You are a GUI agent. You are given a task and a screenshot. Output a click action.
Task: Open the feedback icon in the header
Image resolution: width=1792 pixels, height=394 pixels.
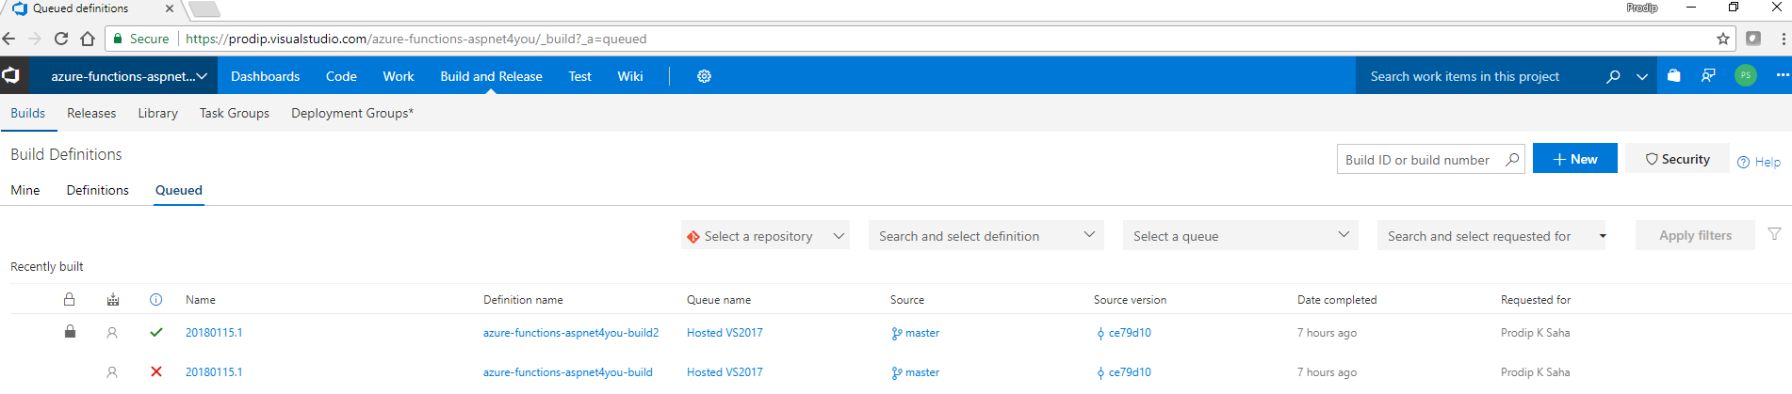(x=1708, y=75)
